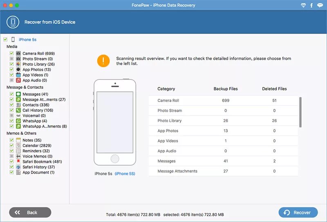Click the Photo Library flower icon
Image resolution: width=327 pixels, height=222 pixels.
click(18, 64)
